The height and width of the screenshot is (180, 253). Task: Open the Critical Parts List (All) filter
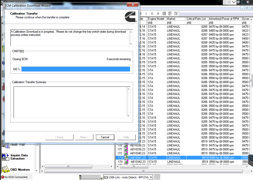pyautogui.click(x=197, y=23)
